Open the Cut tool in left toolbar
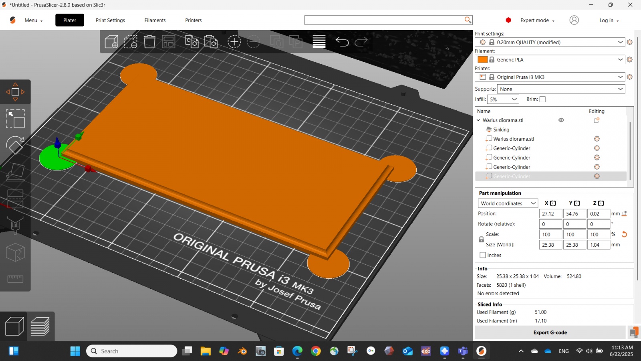 15,199
